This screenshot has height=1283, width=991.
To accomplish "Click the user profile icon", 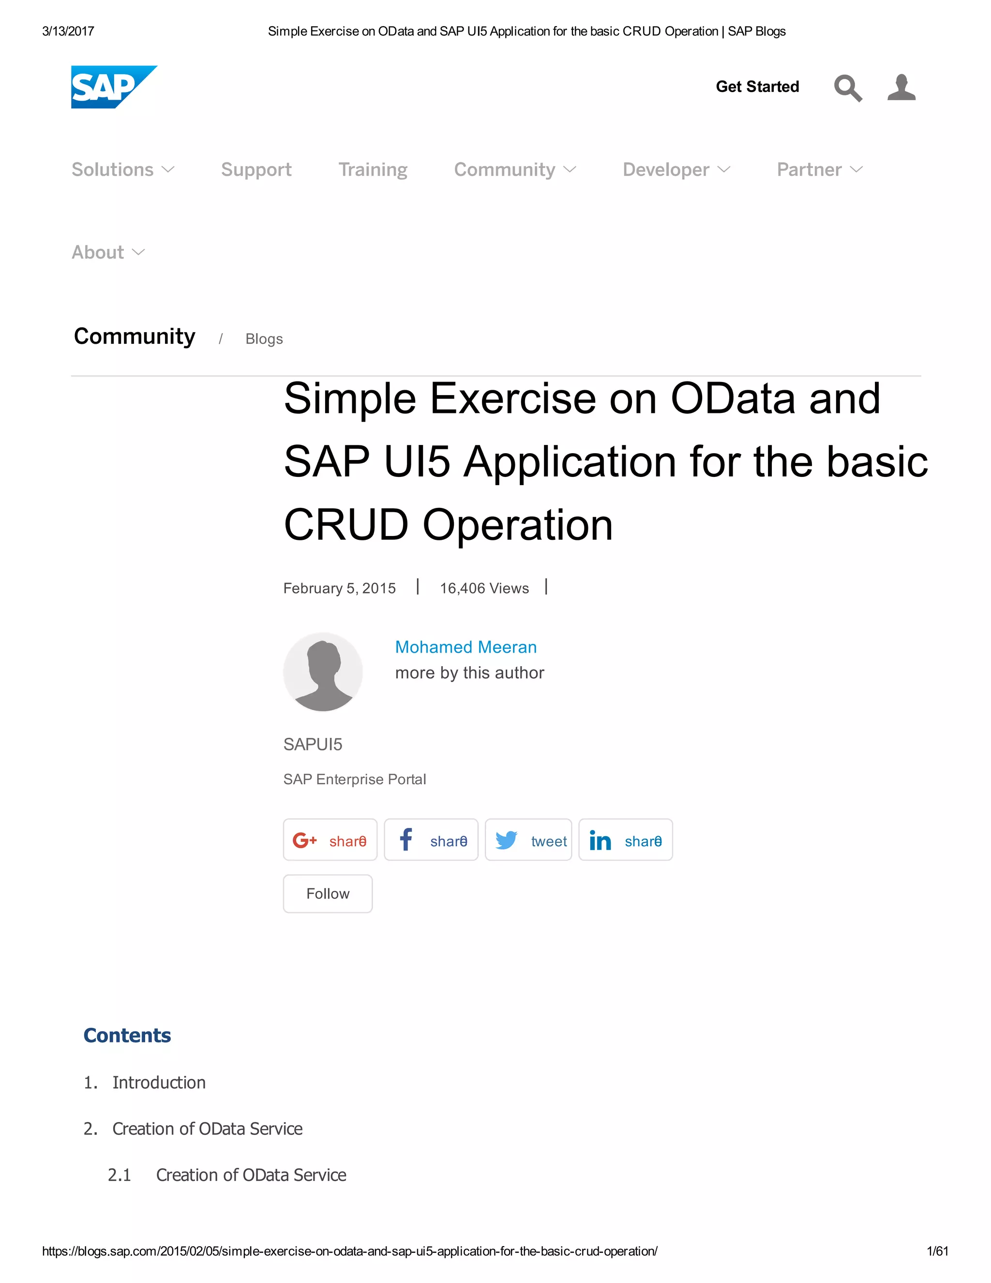I will 901,88.
